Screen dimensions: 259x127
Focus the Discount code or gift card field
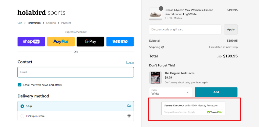click(185, 29)
